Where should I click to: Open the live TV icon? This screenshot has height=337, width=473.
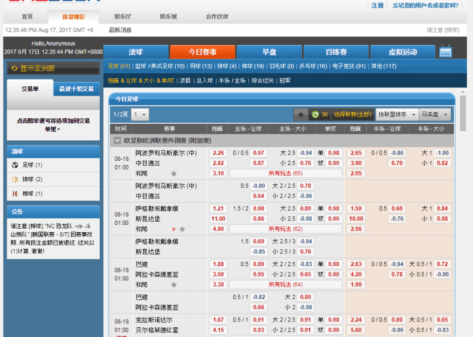click(445, 51)
